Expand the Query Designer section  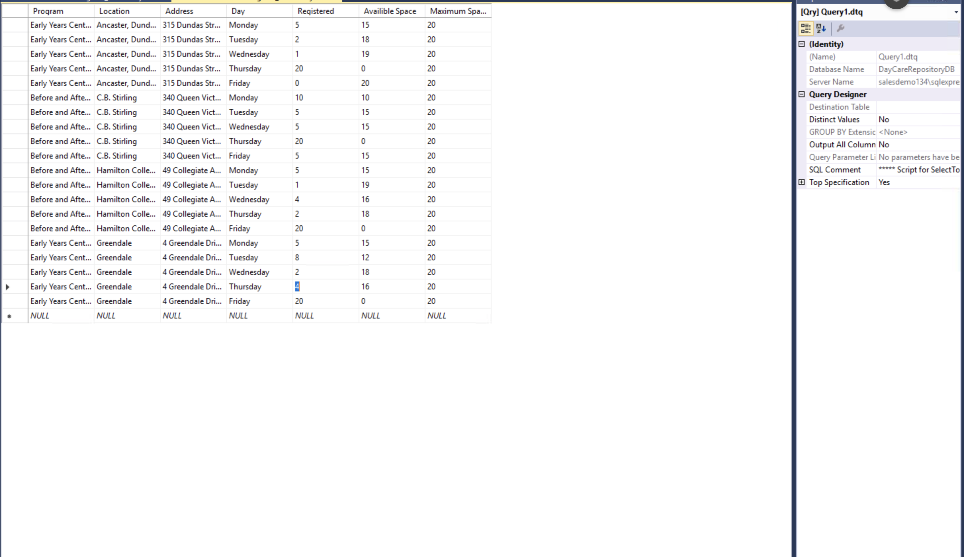point(803,94)
